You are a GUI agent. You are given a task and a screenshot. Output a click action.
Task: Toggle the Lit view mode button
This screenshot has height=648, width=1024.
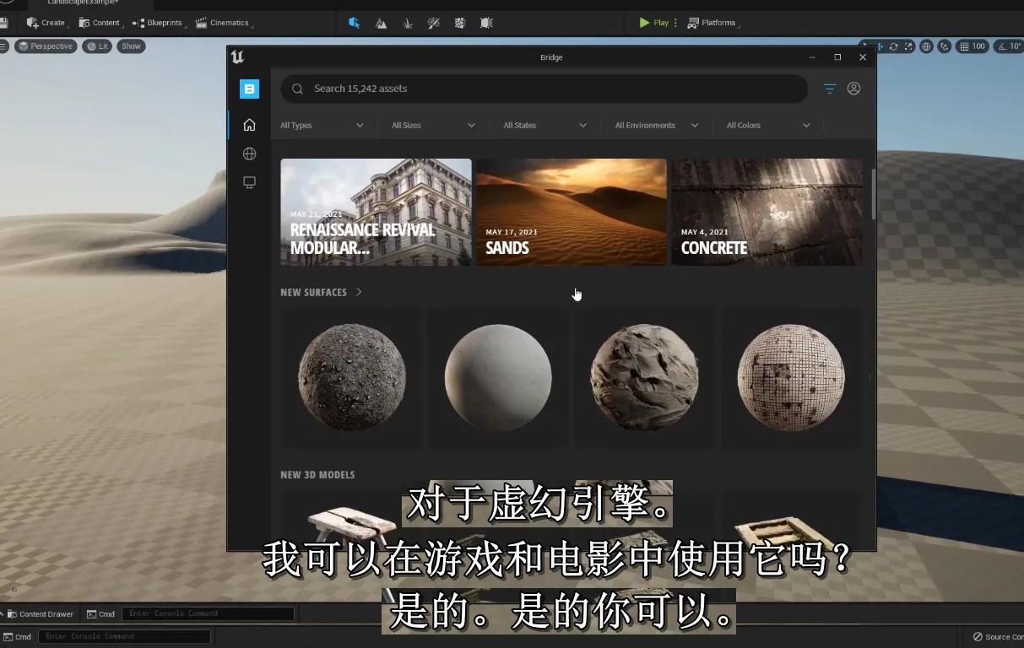click(x=97, y=46)
